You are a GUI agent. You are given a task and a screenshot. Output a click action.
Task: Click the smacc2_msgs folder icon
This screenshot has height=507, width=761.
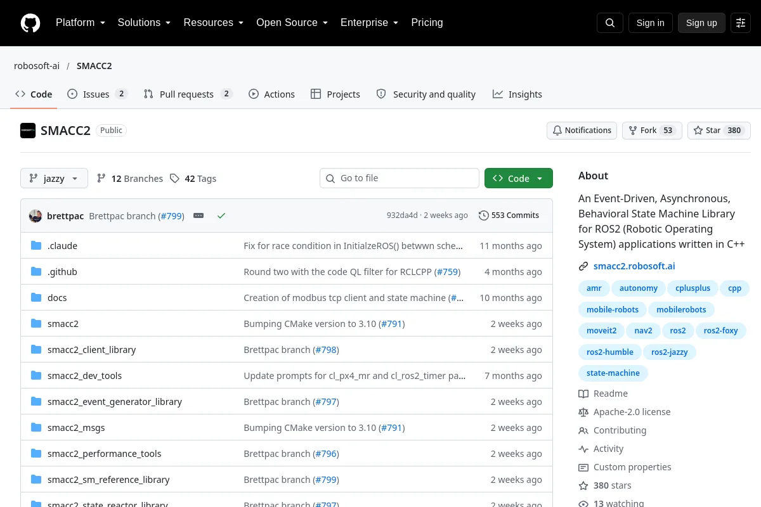36,428
